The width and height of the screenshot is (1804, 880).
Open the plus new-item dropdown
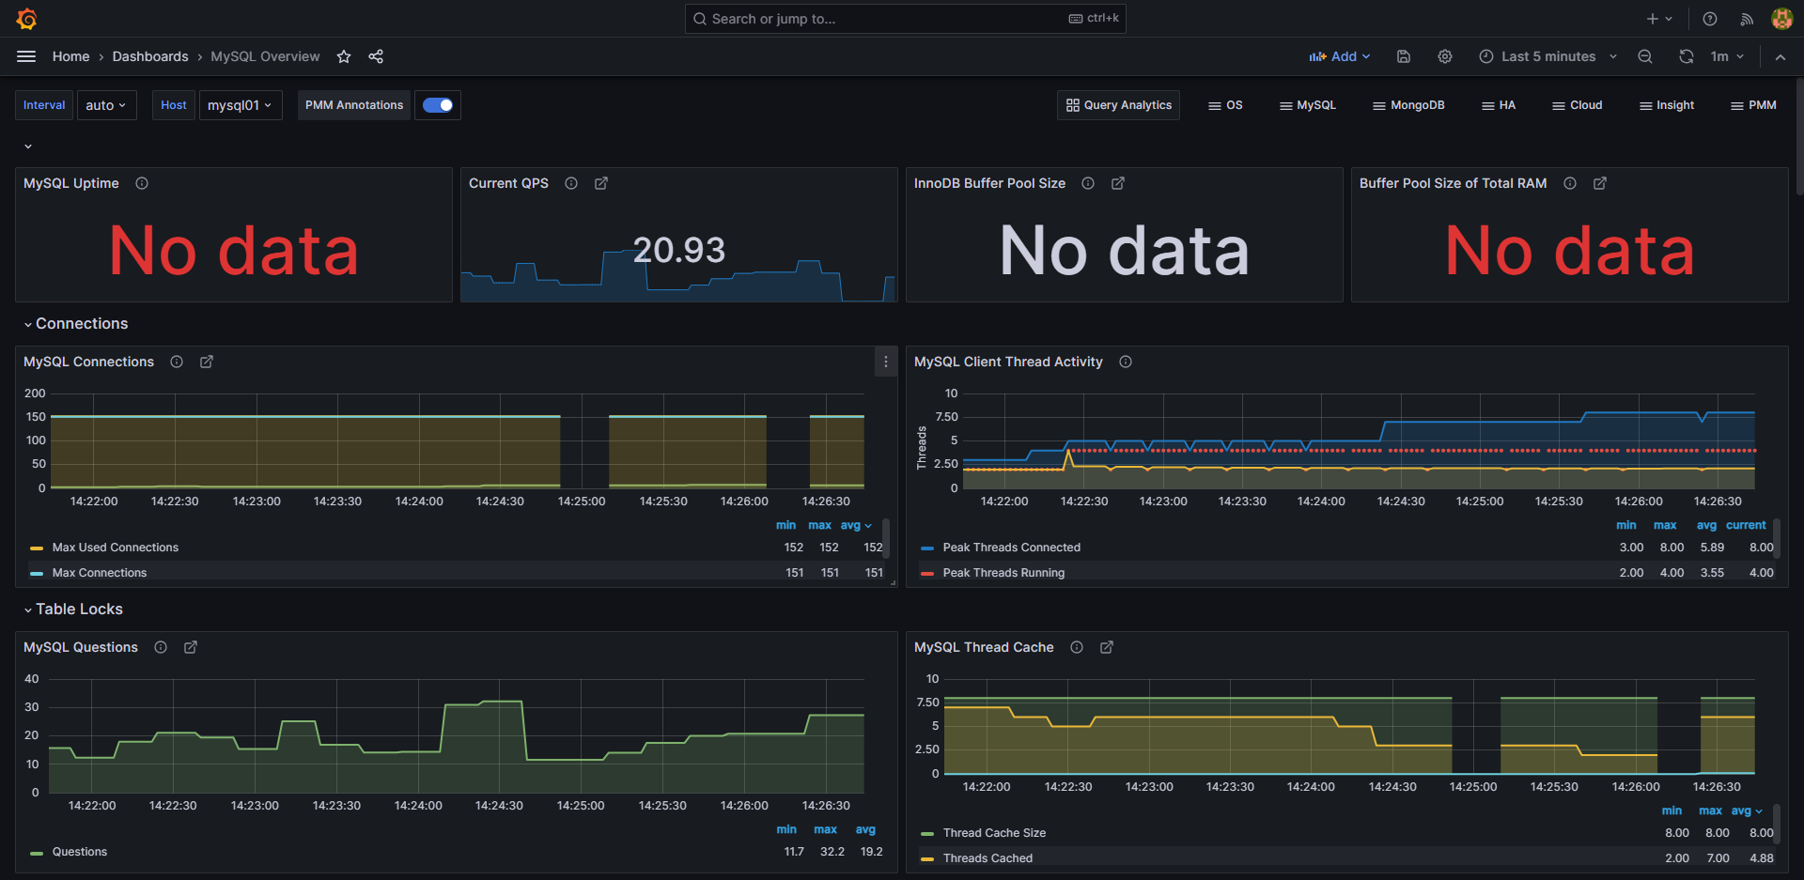[1658, 19]
